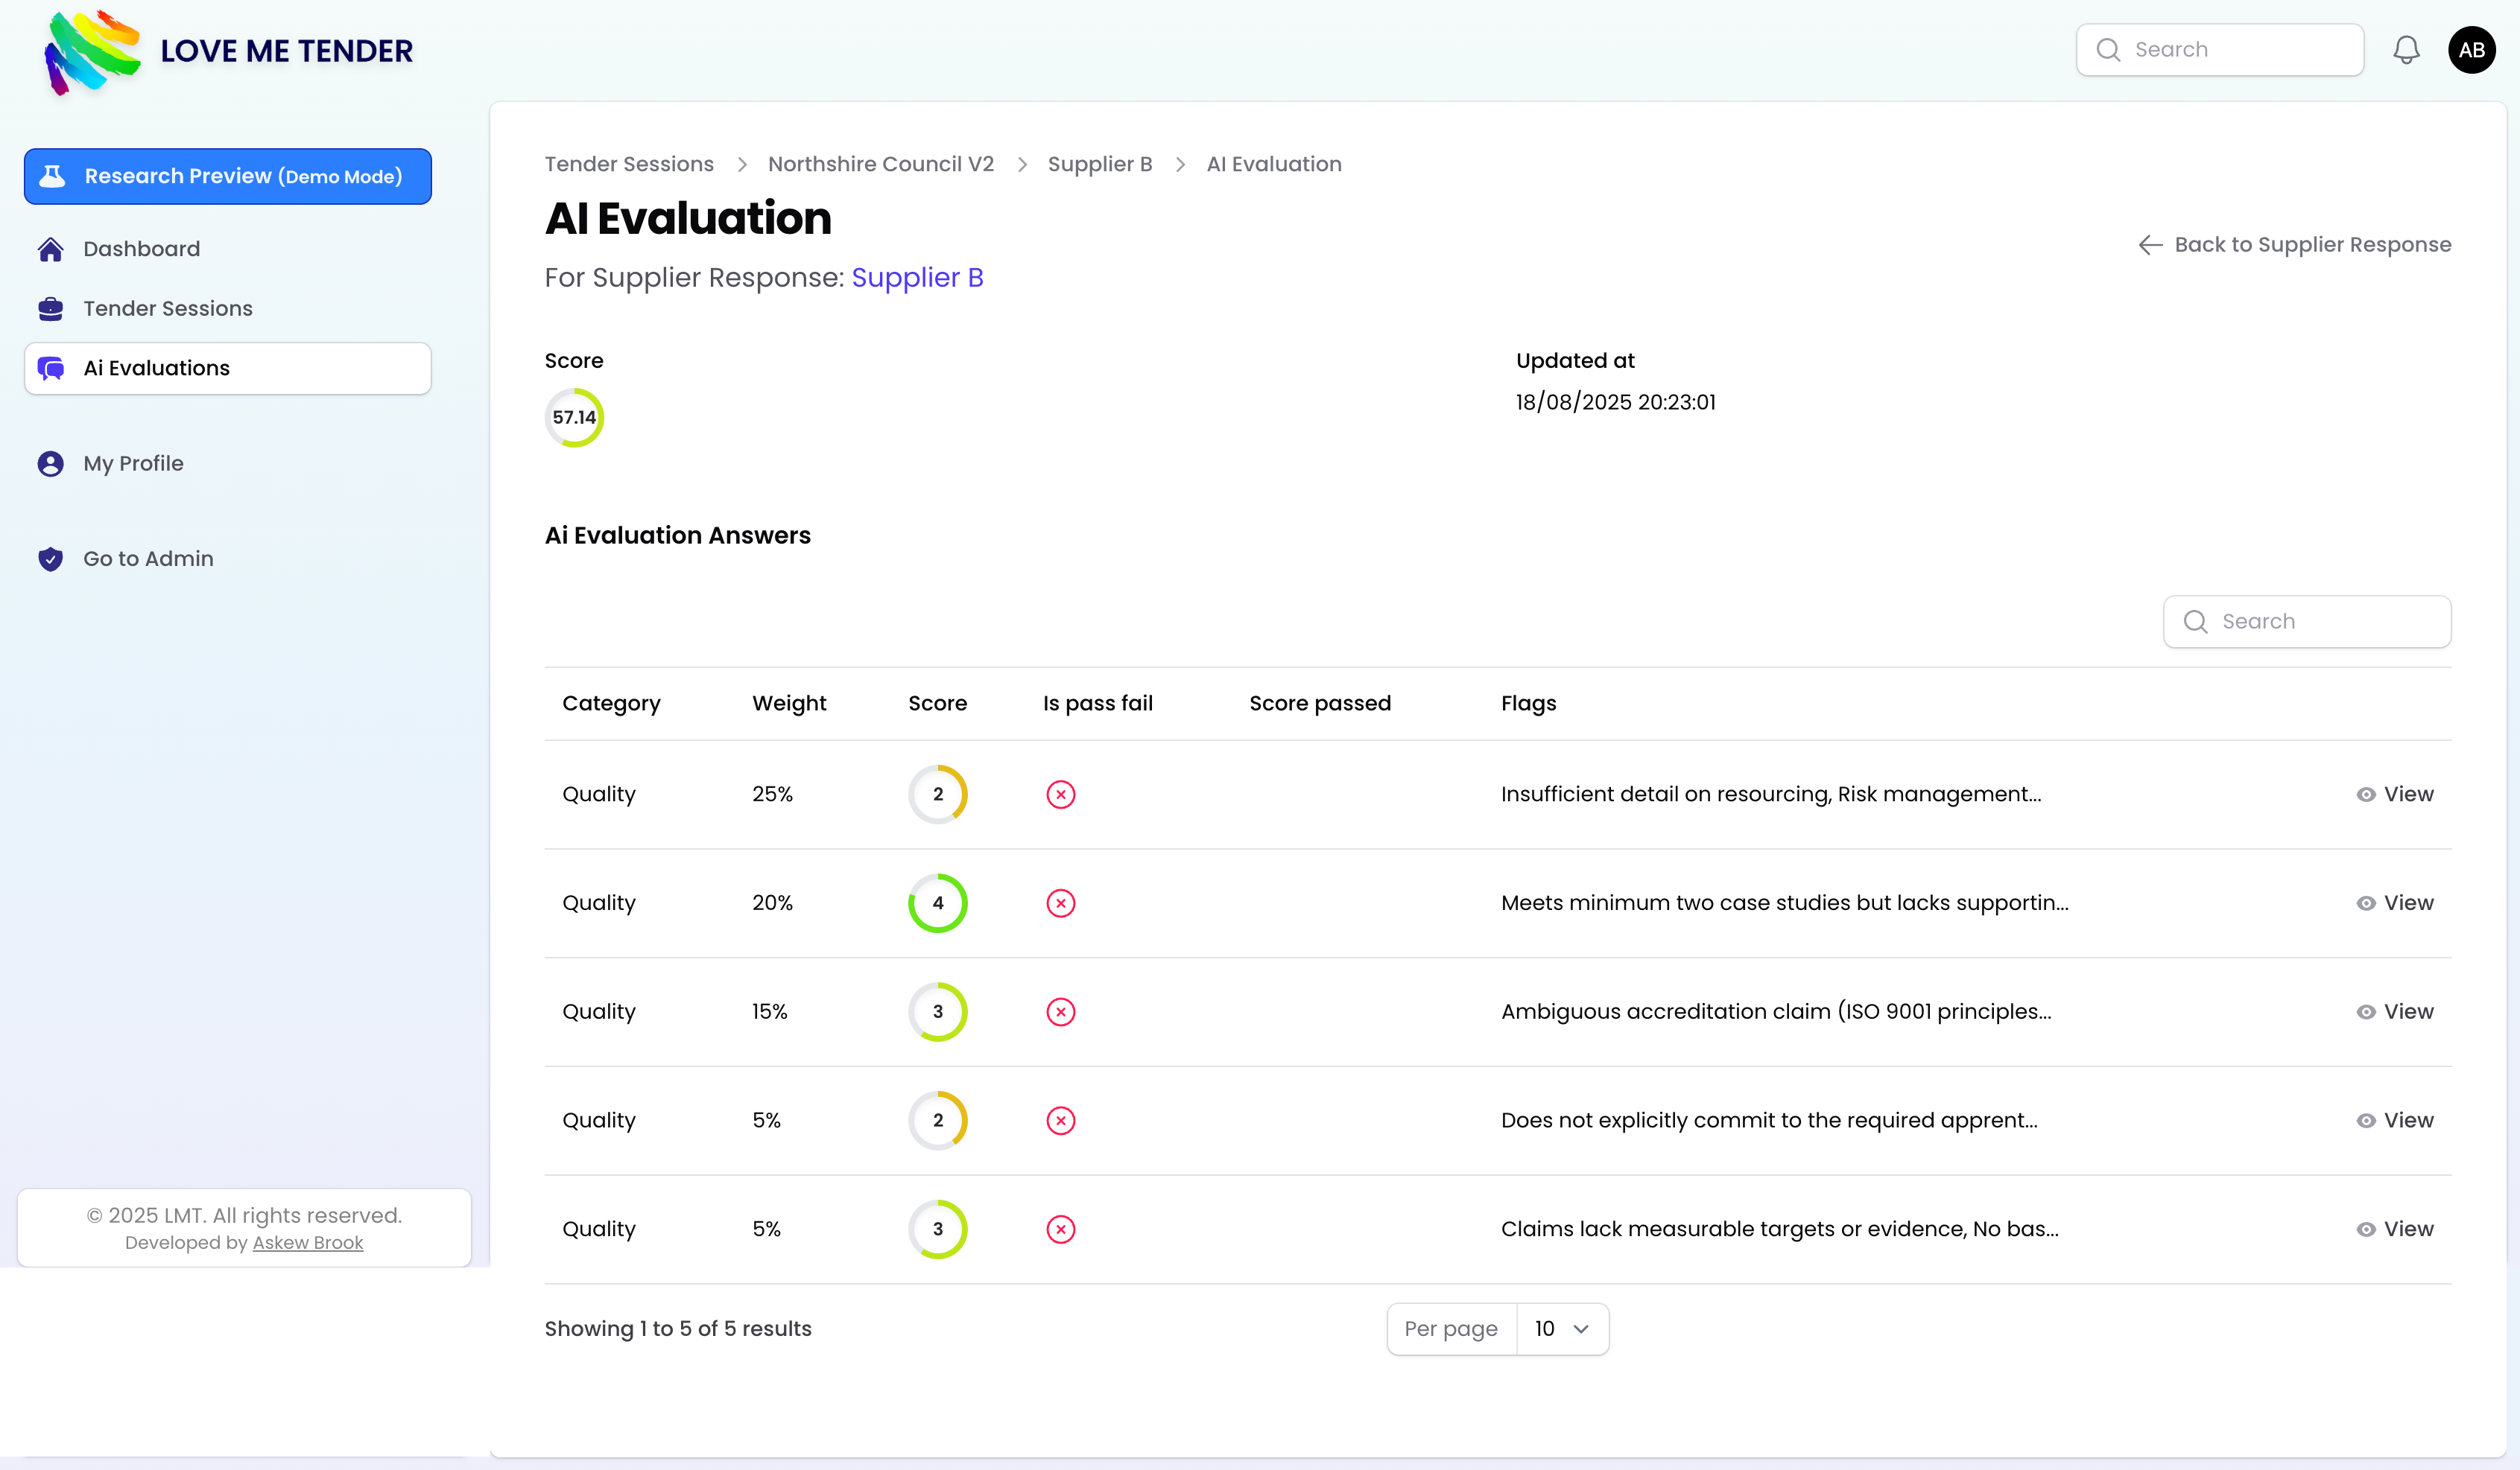Image resolution: width=2520 pixels, height=1470 pixels.
Task: View the 20% weight Quality answer
Action: tap(2395, 903)
